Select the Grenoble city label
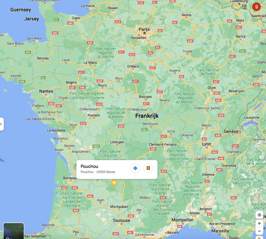The image size is (266, 239). click(229, 166)
